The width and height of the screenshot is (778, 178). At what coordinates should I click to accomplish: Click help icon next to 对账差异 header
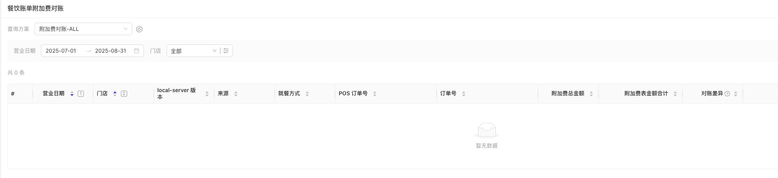[x=727, y=94]
